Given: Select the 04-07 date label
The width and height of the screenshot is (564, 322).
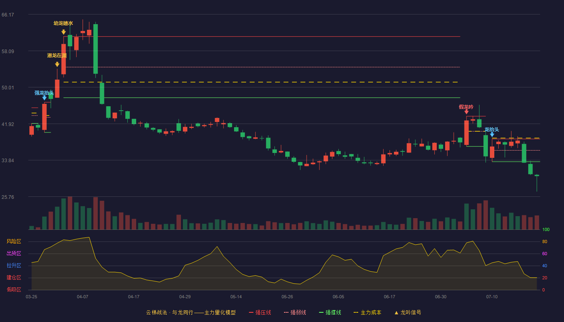Looking at the screenshot, I should 83,297.
